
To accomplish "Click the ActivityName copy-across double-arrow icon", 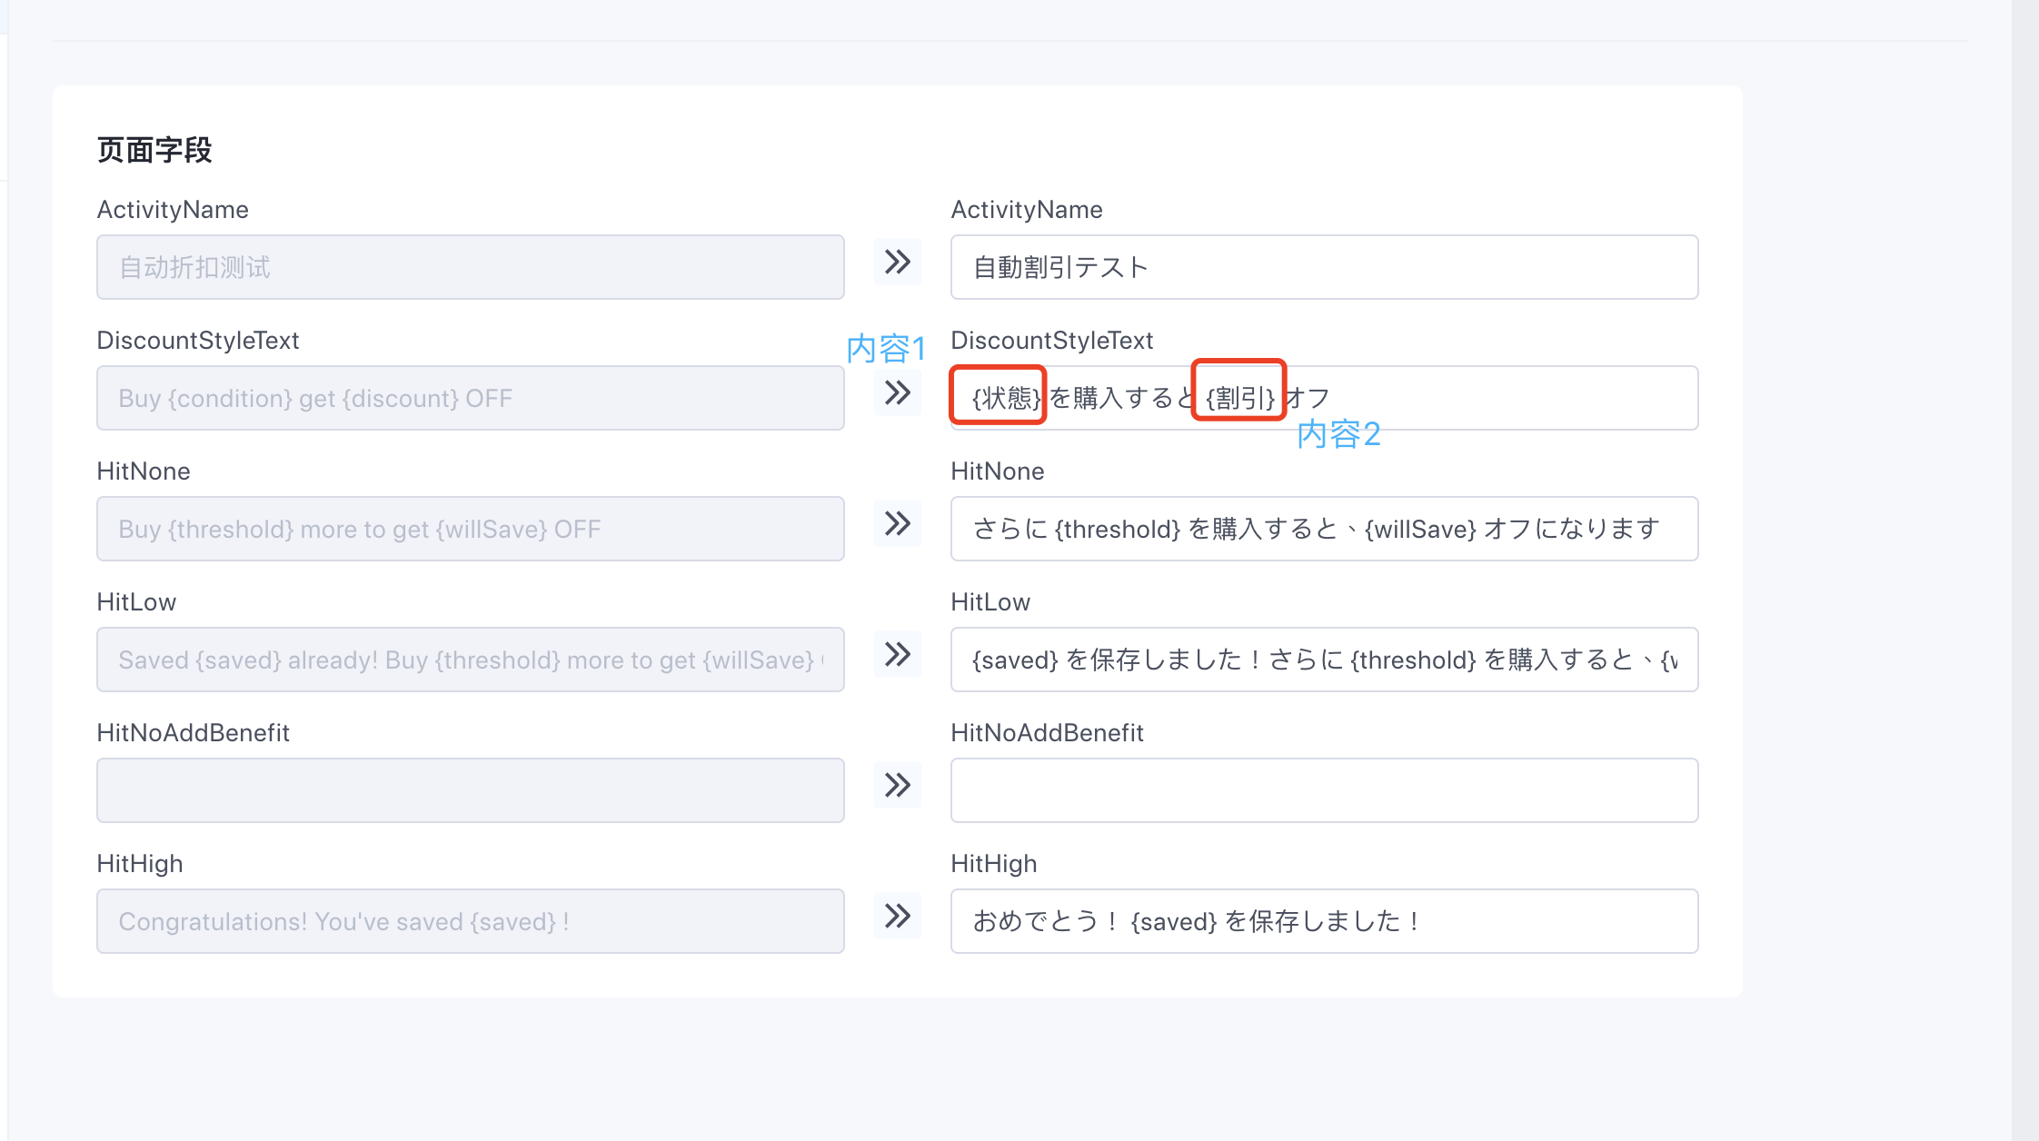I will pyautogui.click(x=898, y=262).
